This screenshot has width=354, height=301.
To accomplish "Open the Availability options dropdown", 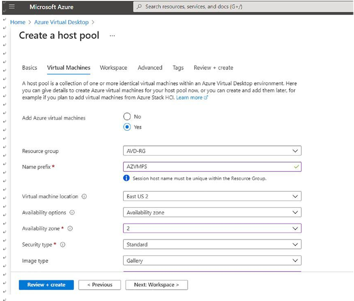I will (x=212, y=212).
